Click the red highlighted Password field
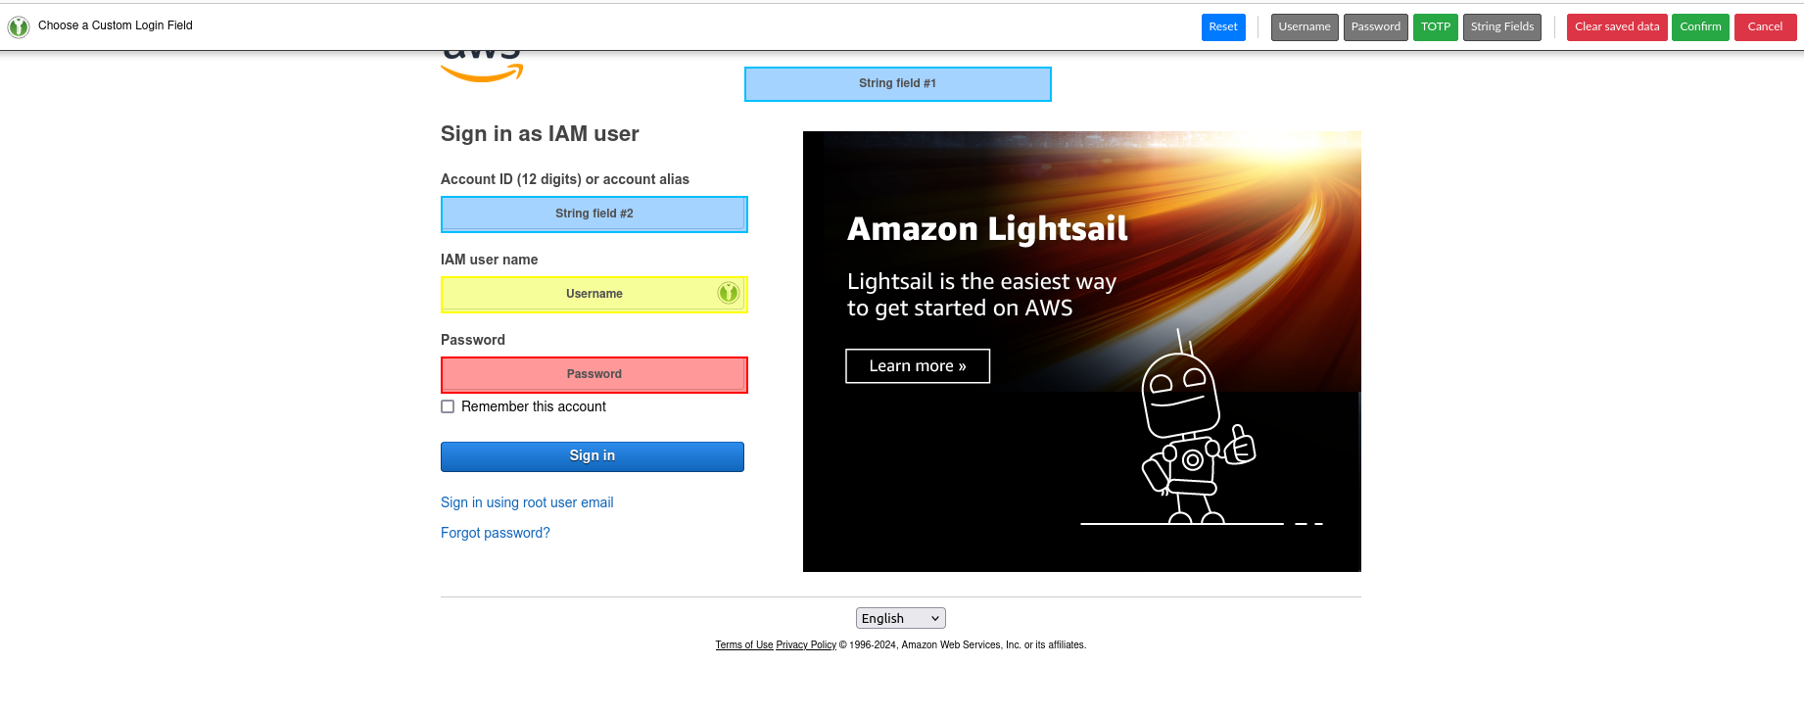Viewport: 1804px width, 713px height. point(593,375)
